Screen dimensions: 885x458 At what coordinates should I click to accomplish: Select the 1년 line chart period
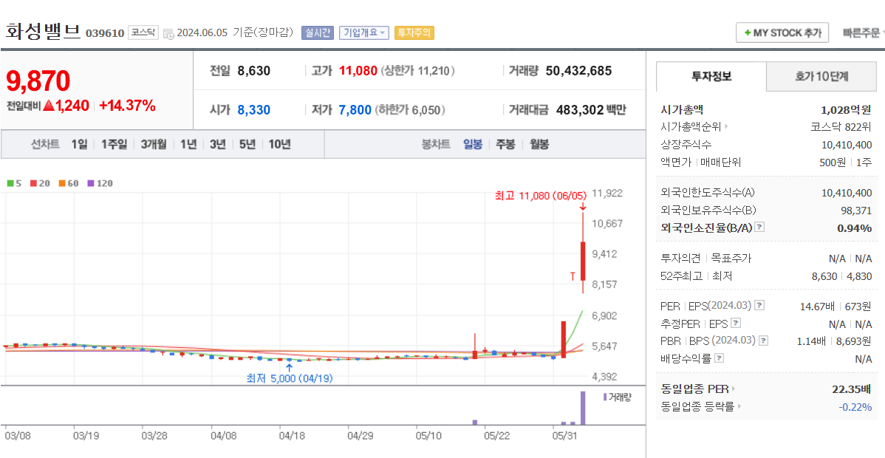tap(188, 144)
